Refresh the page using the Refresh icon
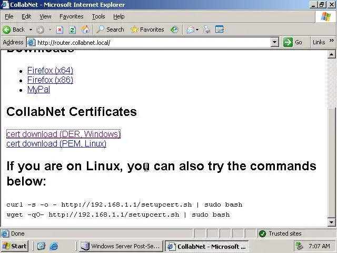The image size is (337, 253). 72,30
